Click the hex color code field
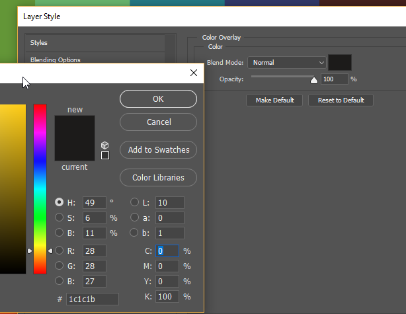The image size is (406, 314). tap(93, 299)
